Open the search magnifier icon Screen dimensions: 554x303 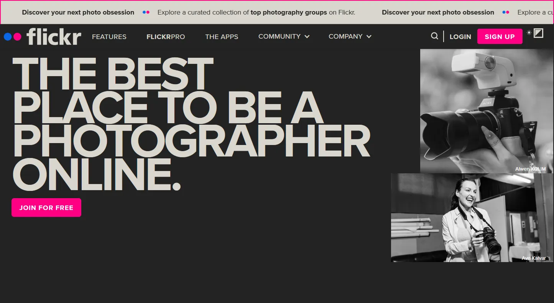tap(434, 36)
